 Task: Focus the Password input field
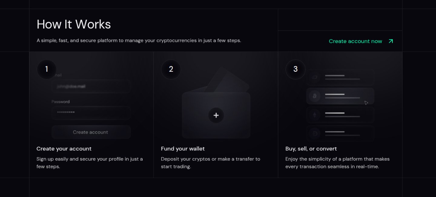tap(91, 113)
